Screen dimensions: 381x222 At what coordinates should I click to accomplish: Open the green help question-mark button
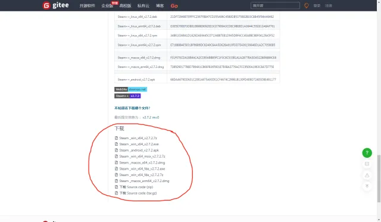click(x=367, y=153)
